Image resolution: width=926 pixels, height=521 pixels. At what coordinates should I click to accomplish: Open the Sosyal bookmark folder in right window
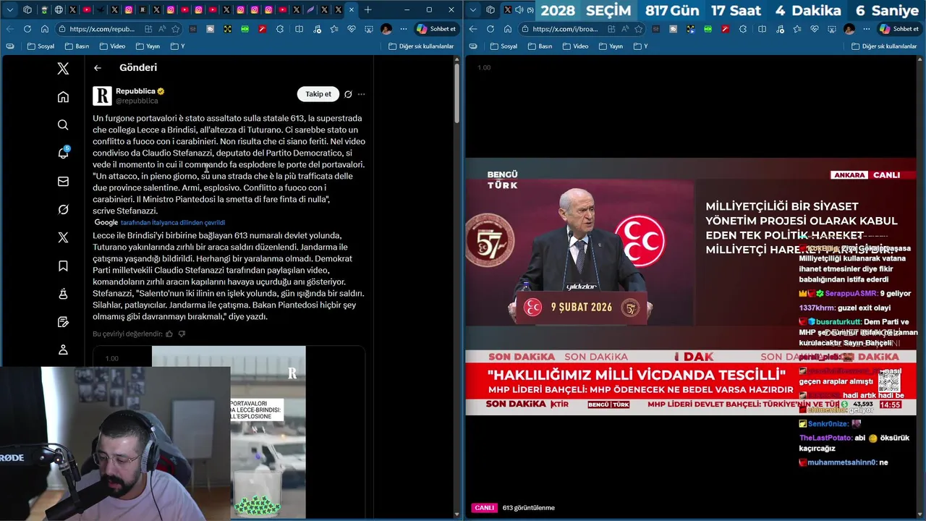[x=504, y=46]
